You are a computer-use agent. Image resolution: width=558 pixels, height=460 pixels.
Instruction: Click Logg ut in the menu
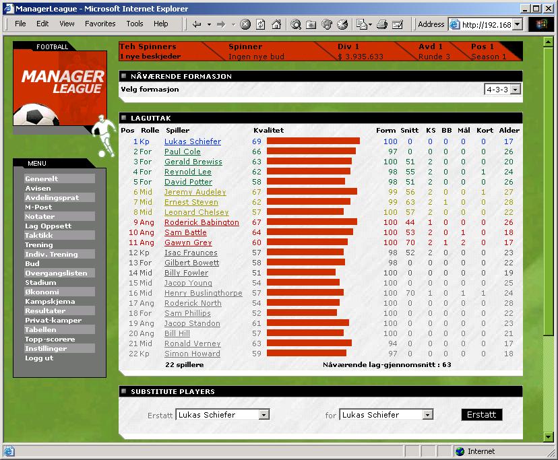(39, 358)
